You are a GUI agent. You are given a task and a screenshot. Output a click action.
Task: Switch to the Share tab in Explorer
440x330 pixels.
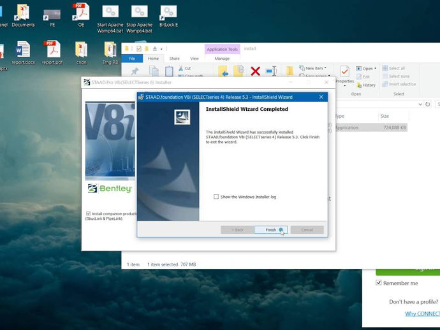(x=174, y=59)
